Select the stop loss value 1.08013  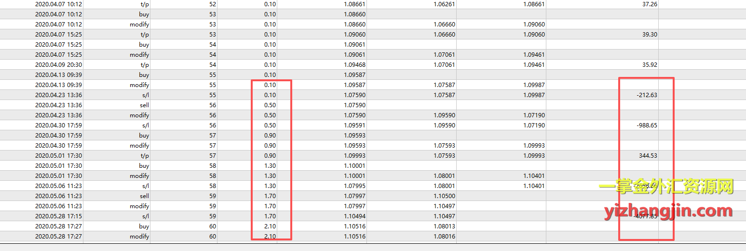(x=444, y=226)
